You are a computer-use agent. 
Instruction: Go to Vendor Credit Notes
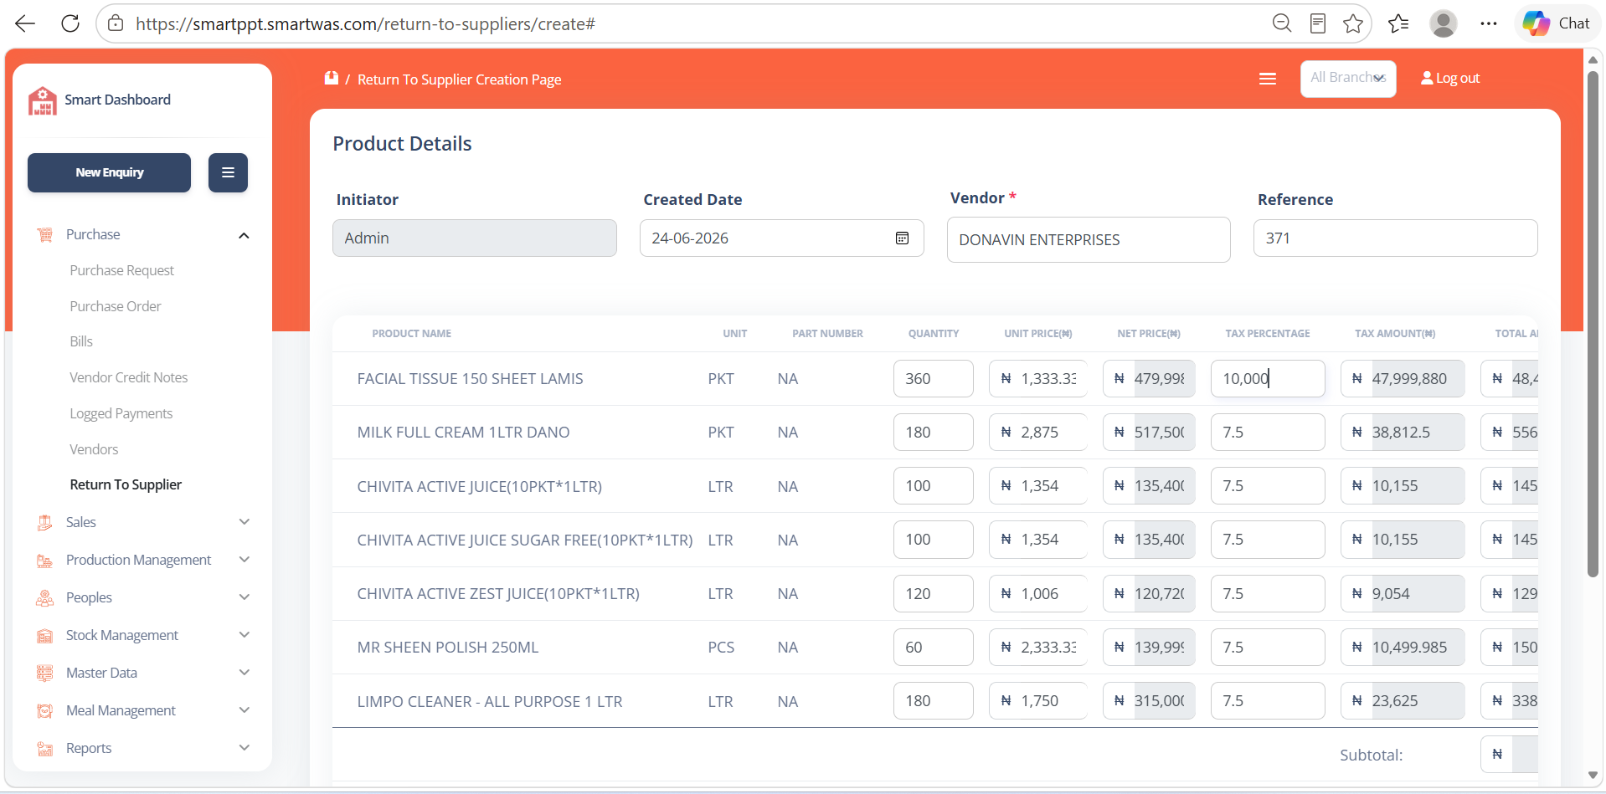pos(129,377)
